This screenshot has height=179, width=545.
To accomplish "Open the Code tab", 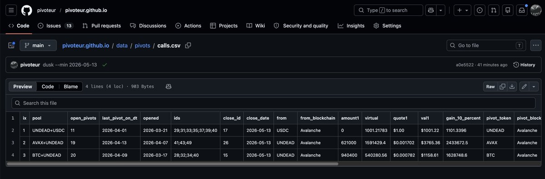I will tap(19, 26).
